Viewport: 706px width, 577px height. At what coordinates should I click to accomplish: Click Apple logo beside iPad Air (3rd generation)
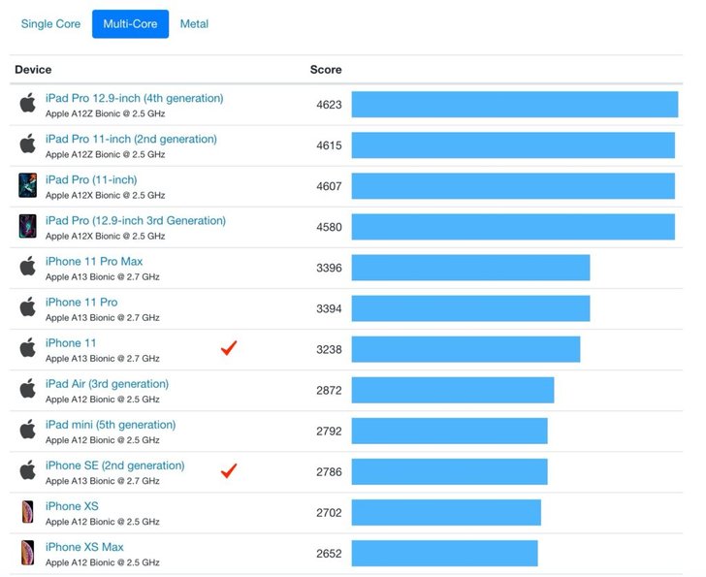click(x=27, y=389)
